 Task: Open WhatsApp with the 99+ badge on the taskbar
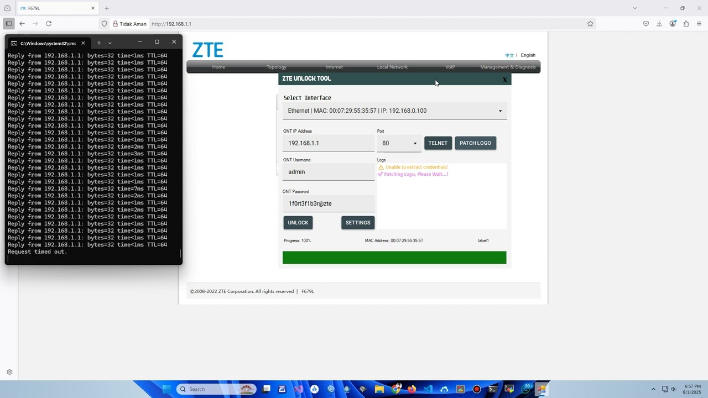[525, 389]
